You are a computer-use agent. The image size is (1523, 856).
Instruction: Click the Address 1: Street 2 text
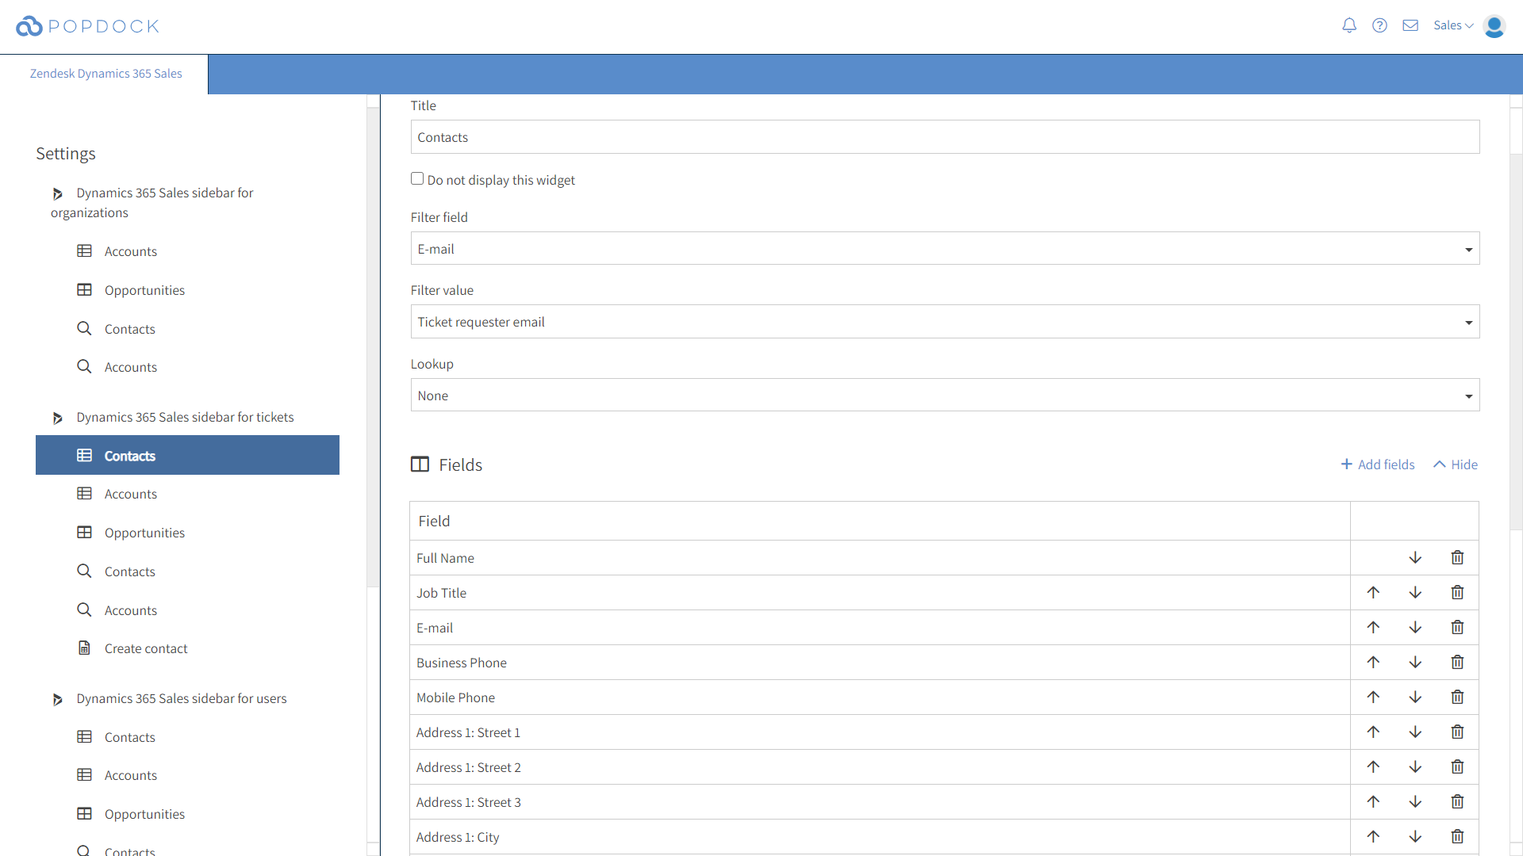point(469,767)
